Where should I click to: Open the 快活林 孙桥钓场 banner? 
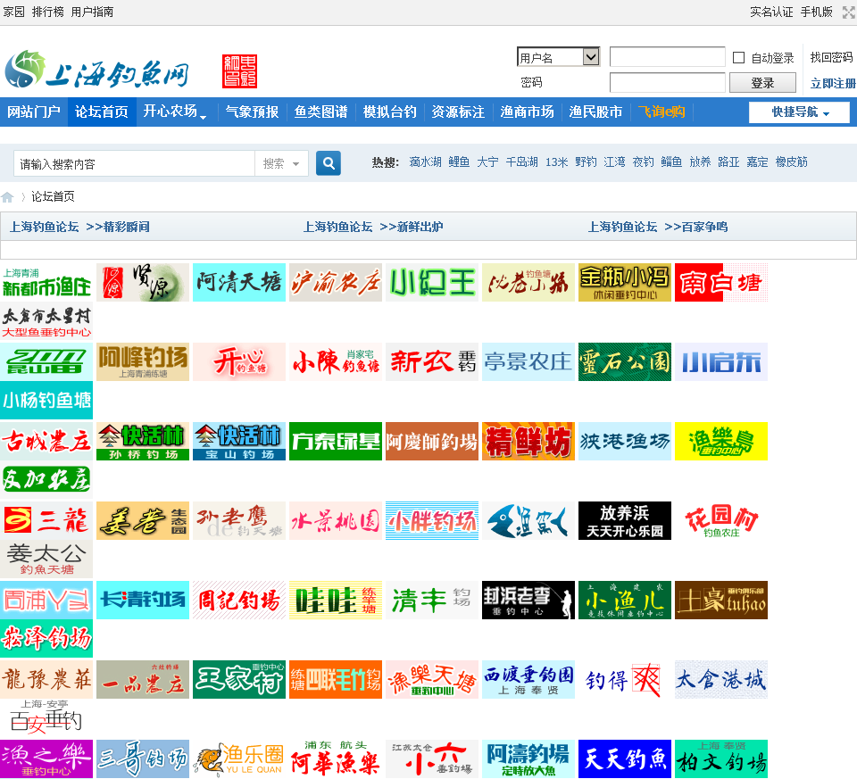point(143,441)
